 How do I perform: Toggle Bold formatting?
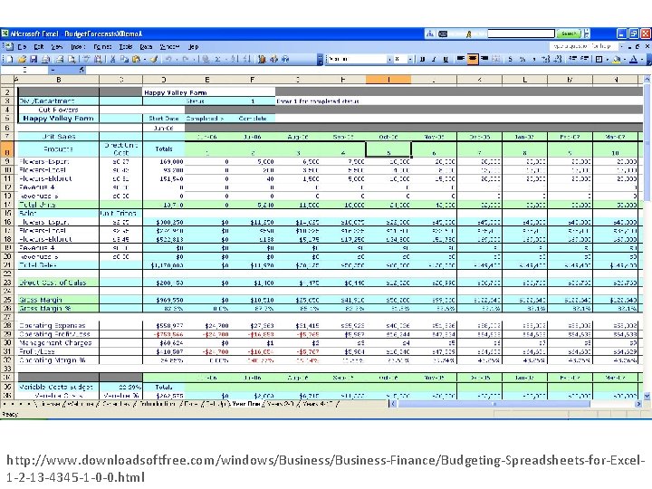pyautogui.click(x=423, y=59)
